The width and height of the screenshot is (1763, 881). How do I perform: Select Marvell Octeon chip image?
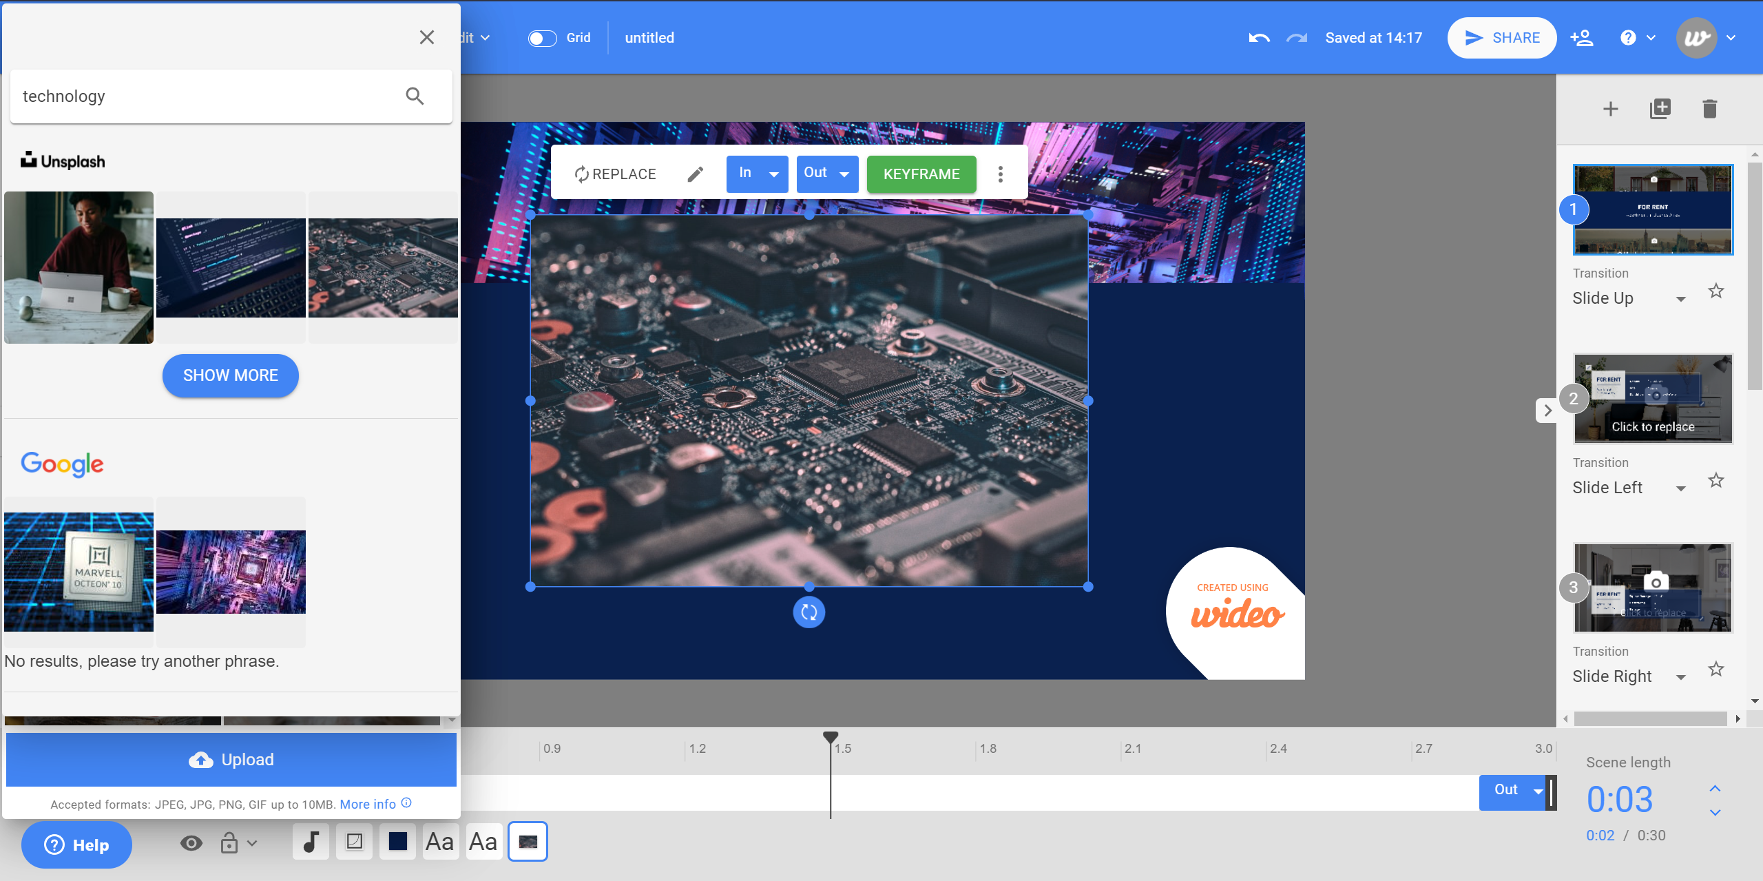pos(79,572)
